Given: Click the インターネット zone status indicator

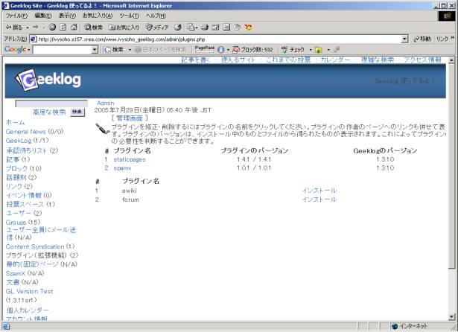Looking at the screenshot, I should tap(410, 326).
